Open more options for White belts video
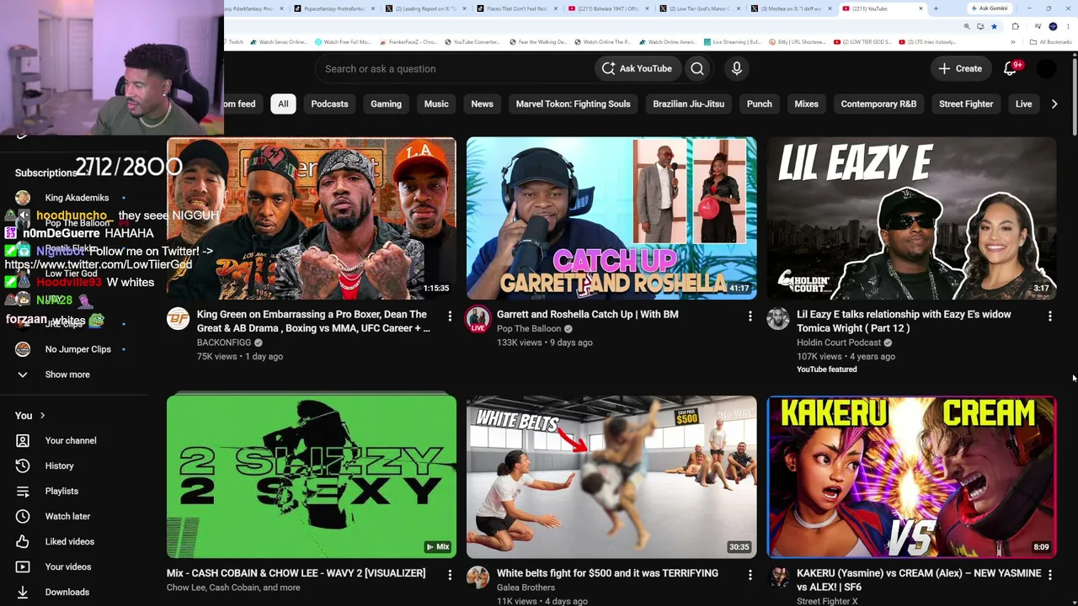The height and width of the screenshot is (606, 1078). pyautogui.click(x=750, y=574)
